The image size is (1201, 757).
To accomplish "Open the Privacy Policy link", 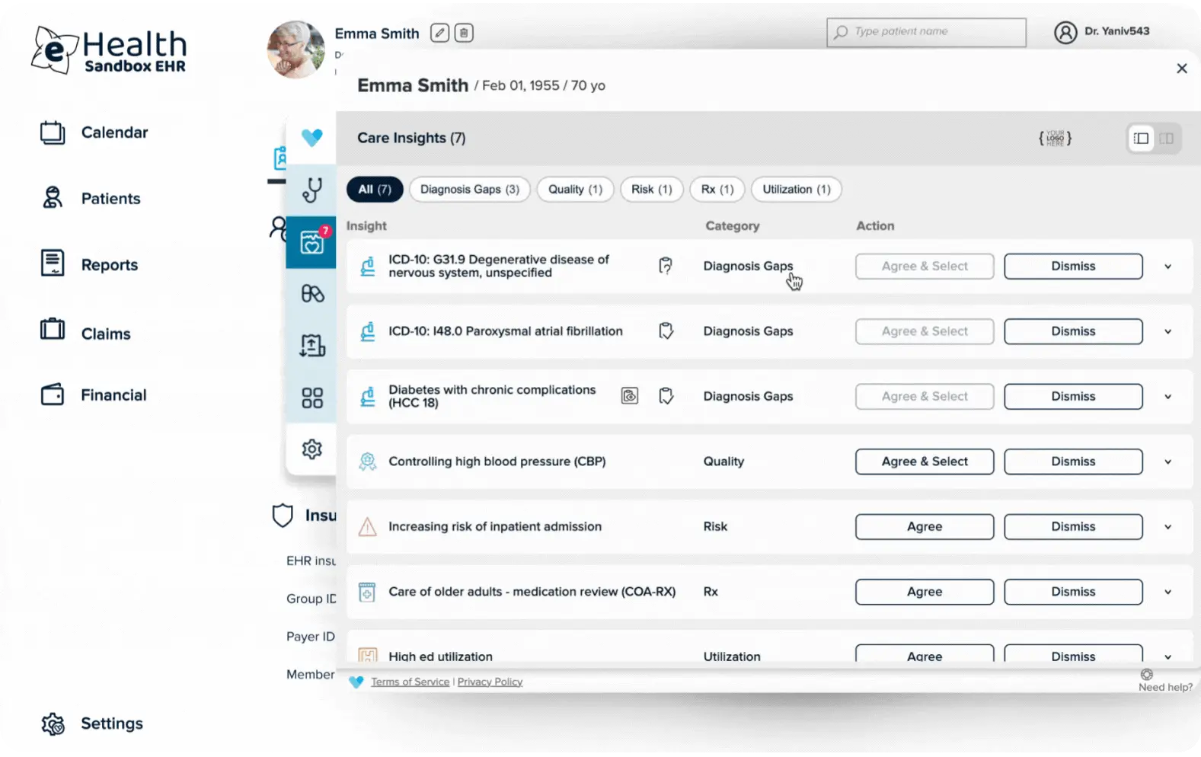I will (490, 682).
